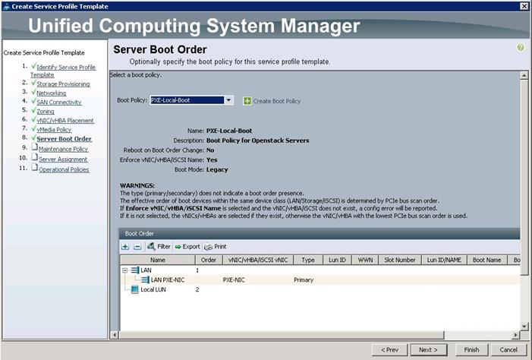Screen dimensions: 532x360
Task: Click the plus icon beside Create Boot Policy
Action: [247, 101]
